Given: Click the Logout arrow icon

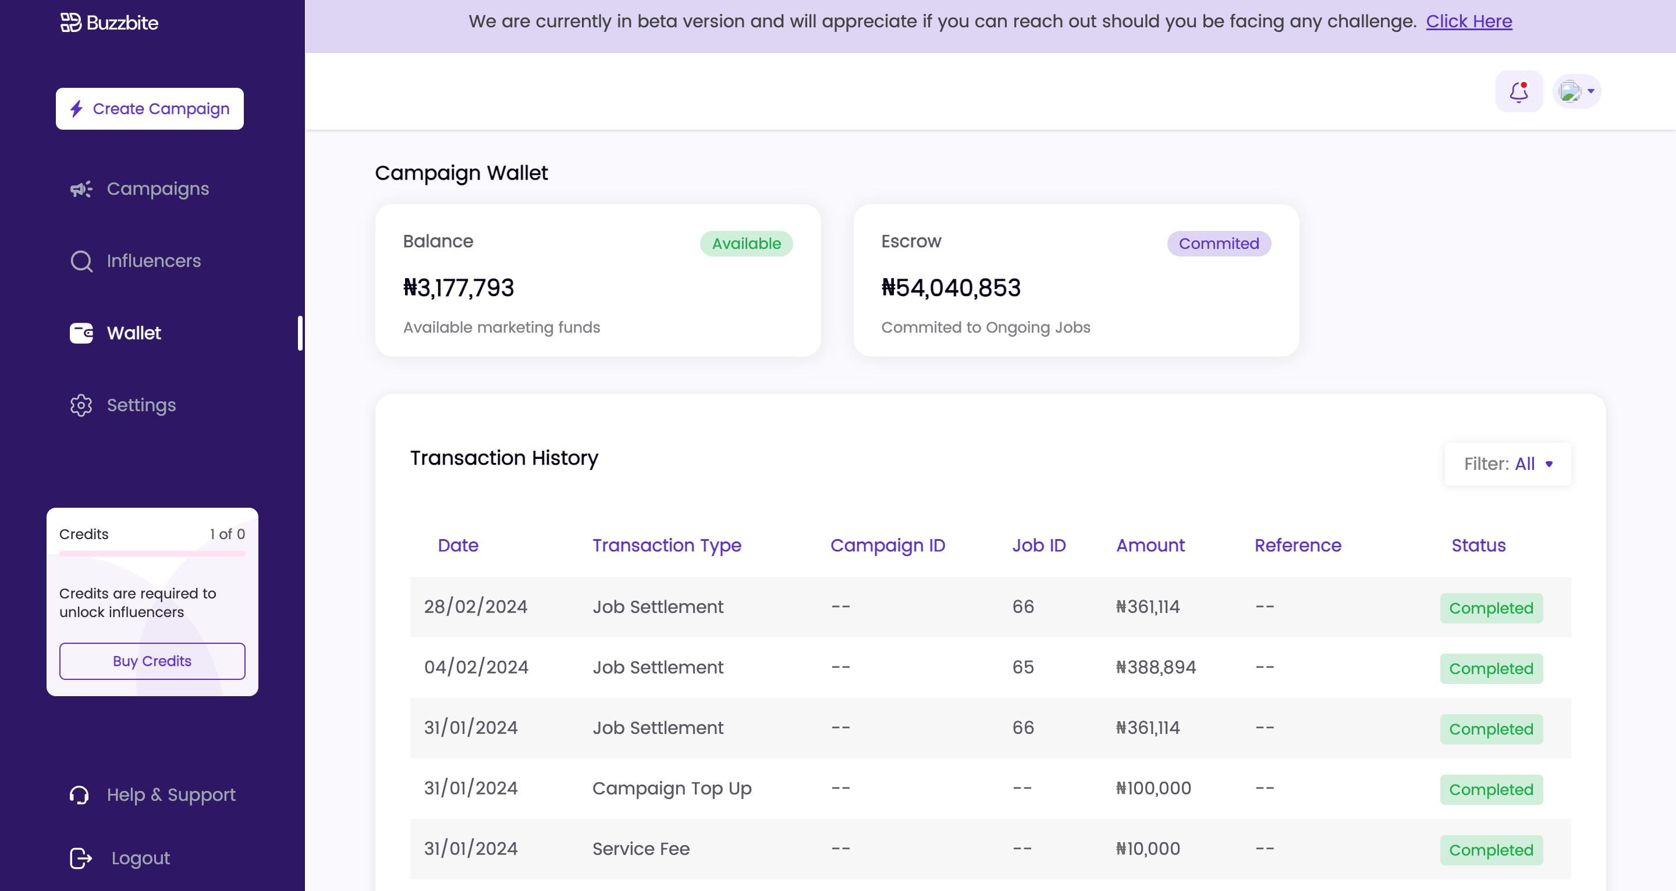Looking at the screenshot, I should click(81, 858).
